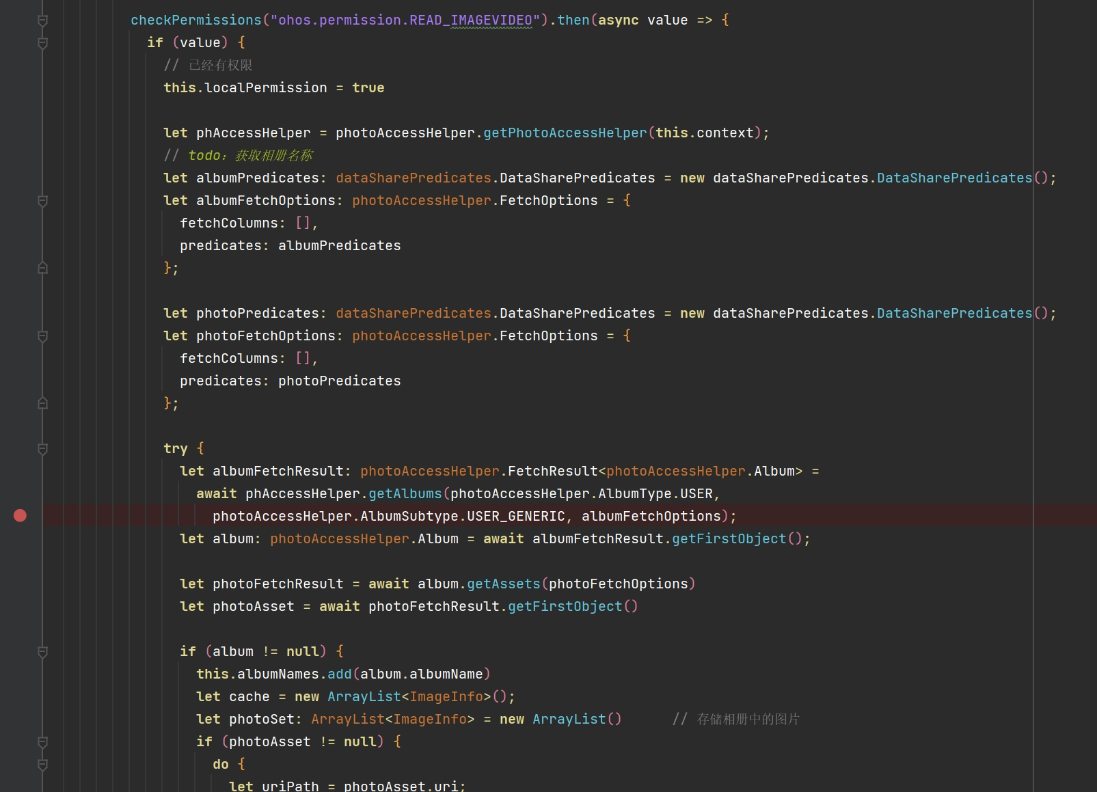Collapse the photoFetchOptions object literal
Viewport: 1097px width, 792px height.
pos(42,336)
